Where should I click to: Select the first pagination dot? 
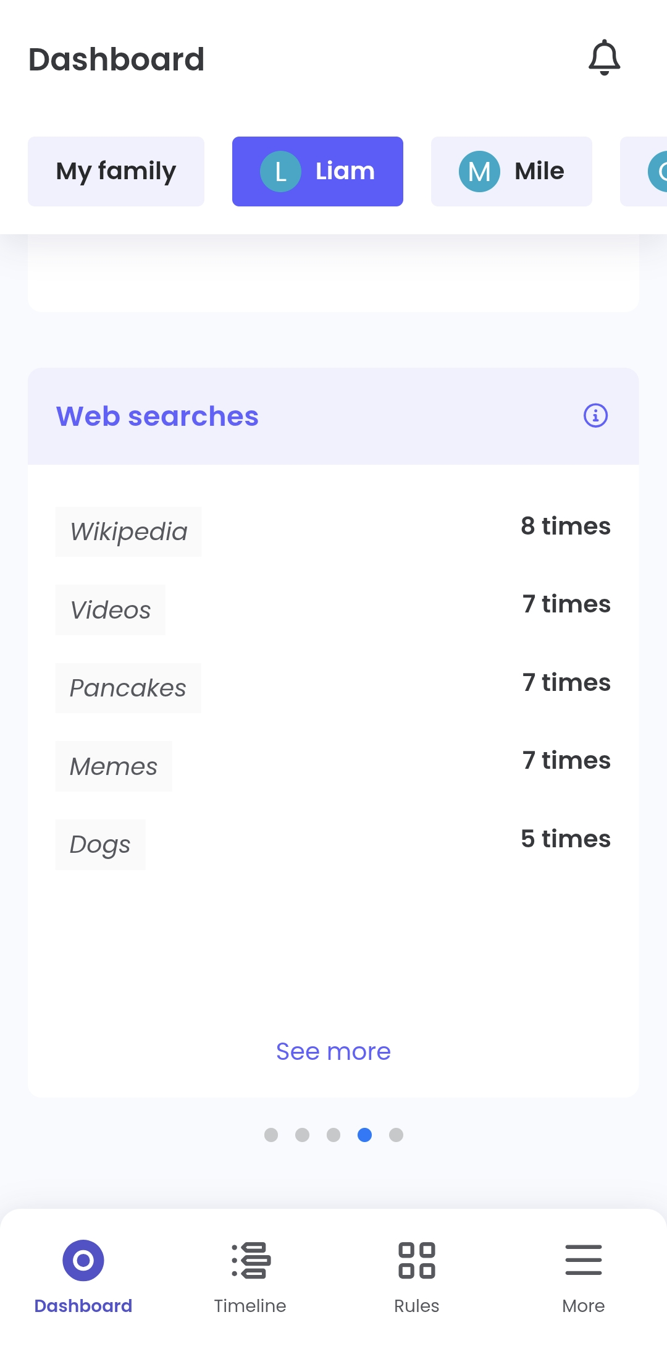(x=271, y=1135)
